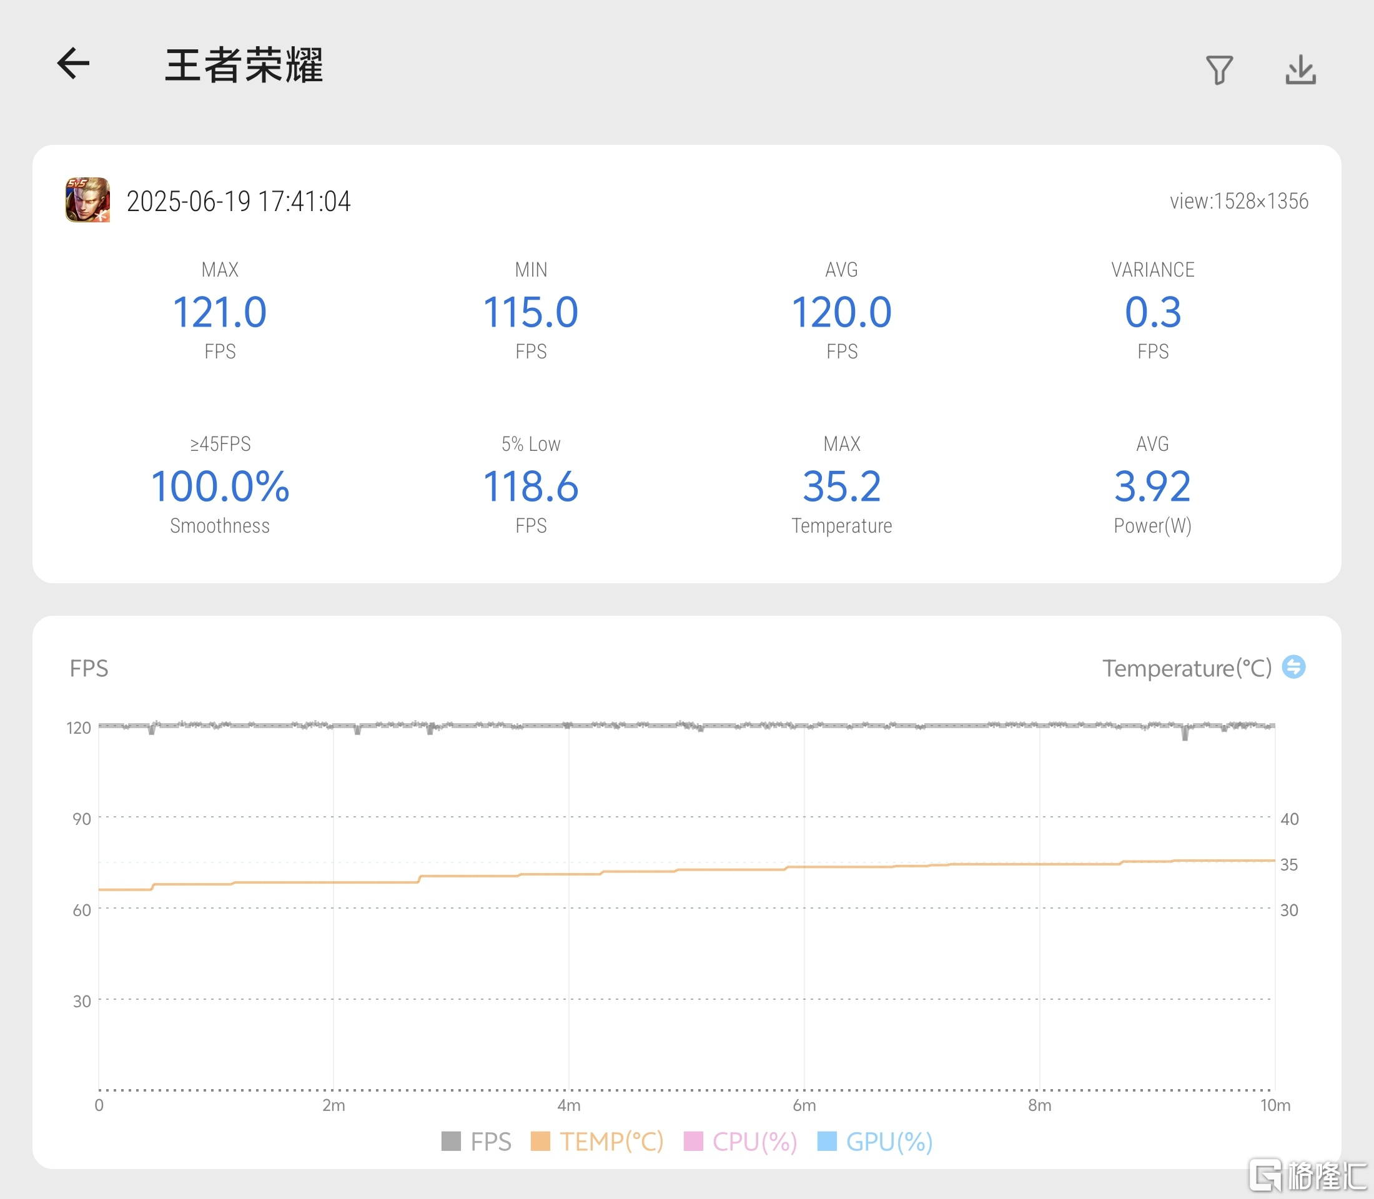Select the max Temperature value 35.2
This screenshot has width=1374, height=1199.
click(841, 486)
